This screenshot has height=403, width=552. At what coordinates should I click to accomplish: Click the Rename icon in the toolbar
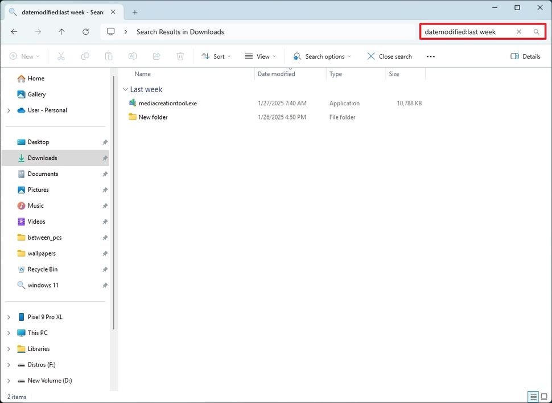132,56
